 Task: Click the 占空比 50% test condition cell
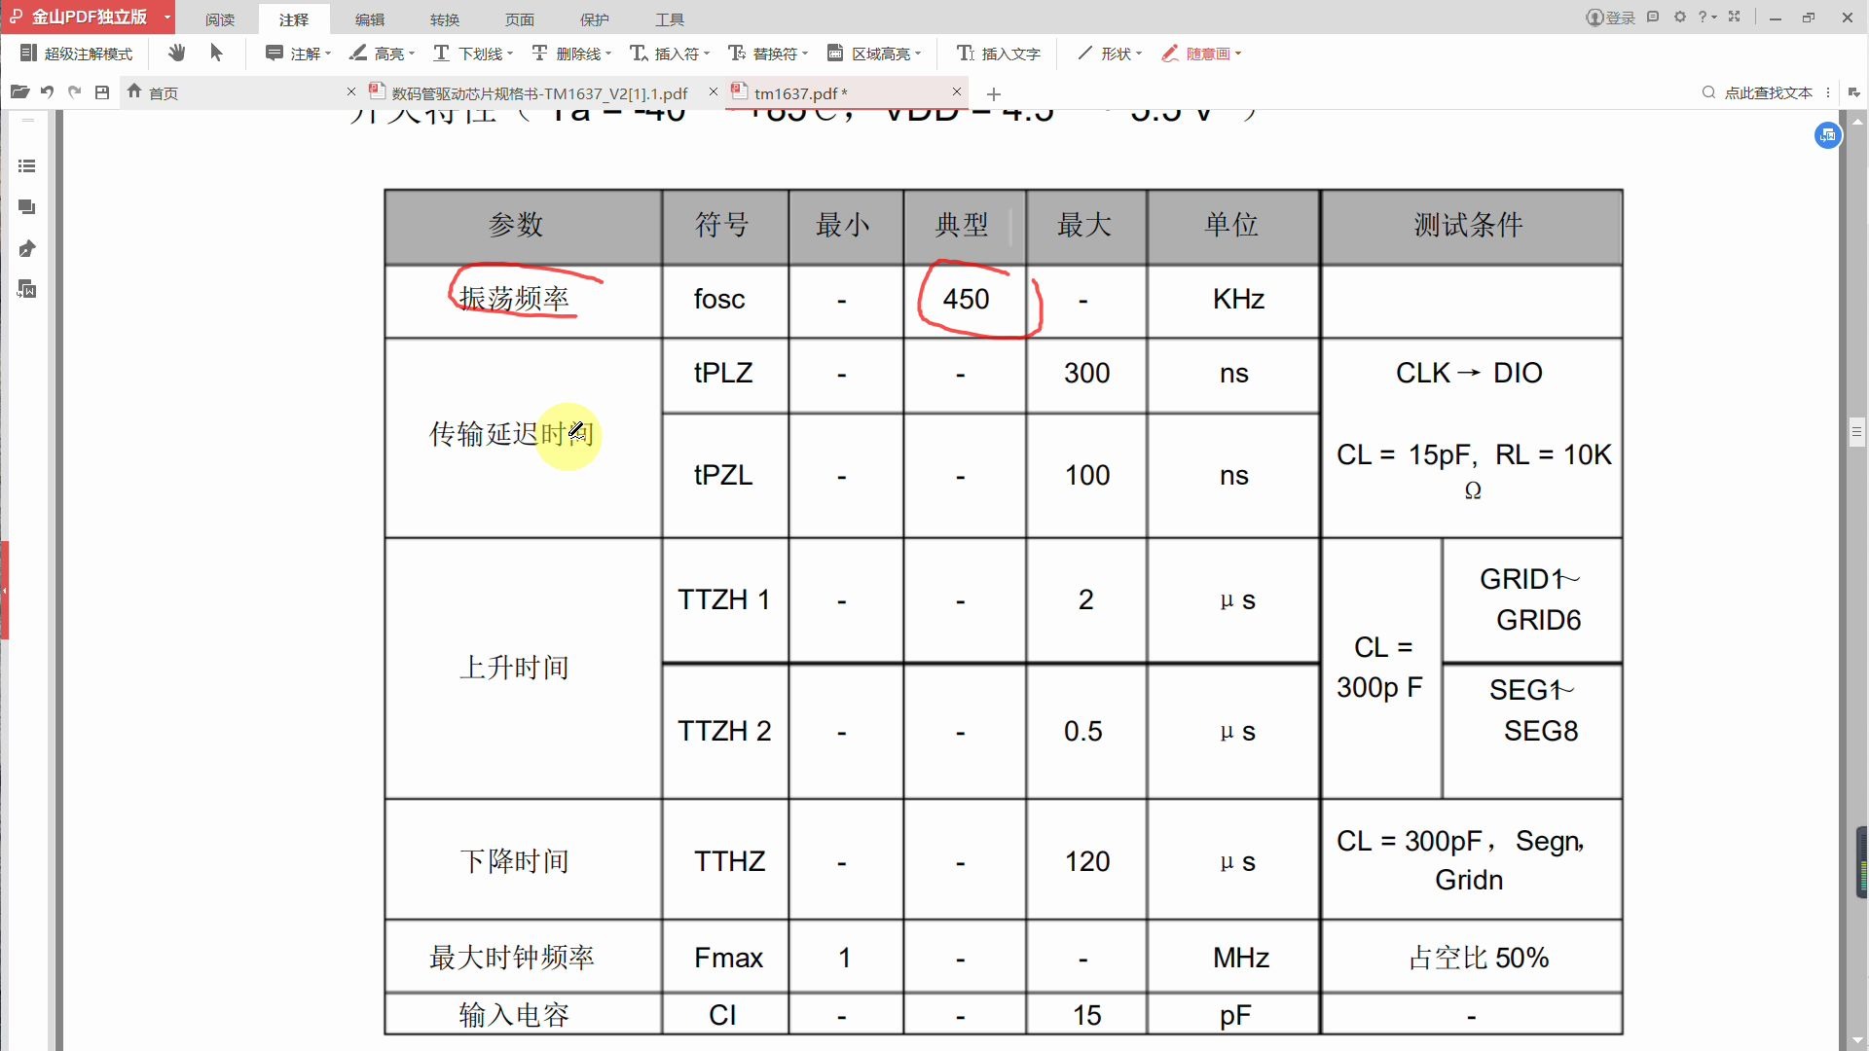[1472, 958]
